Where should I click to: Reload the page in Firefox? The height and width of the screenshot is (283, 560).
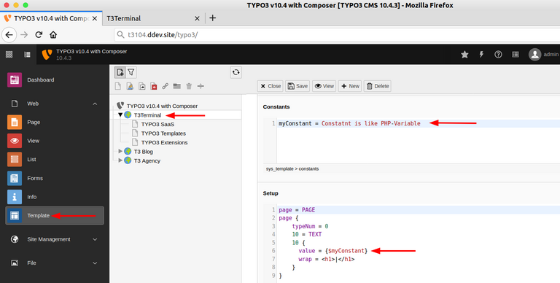[x=39, y=35]
